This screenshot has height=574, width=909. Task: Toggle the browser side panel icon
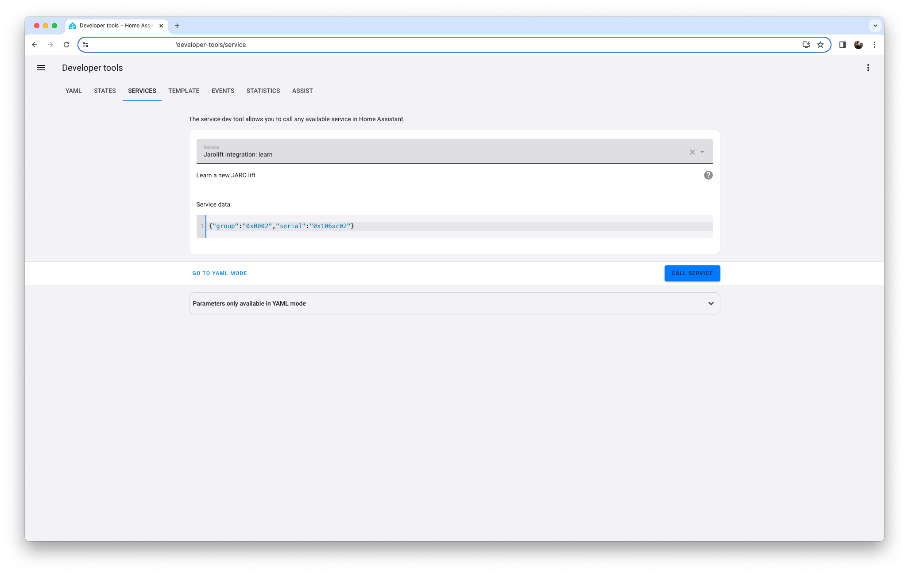point(842,45)
